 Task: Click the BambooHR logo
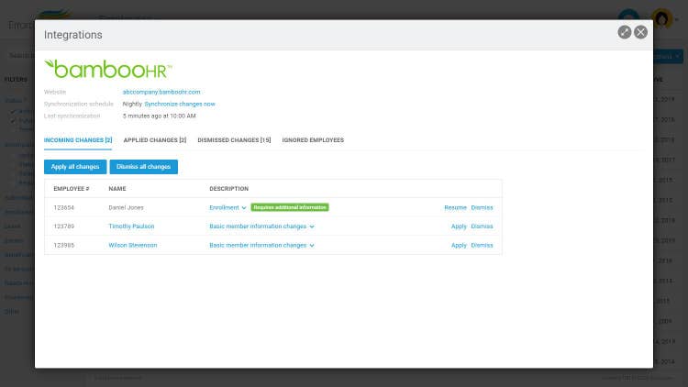108,69
